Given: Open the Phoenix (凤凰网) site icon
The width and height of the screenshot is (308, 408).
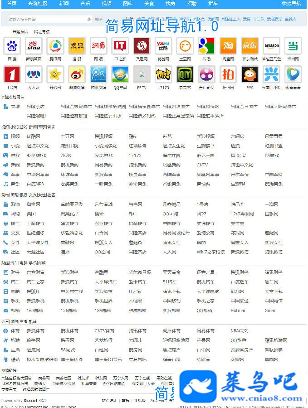Looking at the screenshot, I should [142, 46].
